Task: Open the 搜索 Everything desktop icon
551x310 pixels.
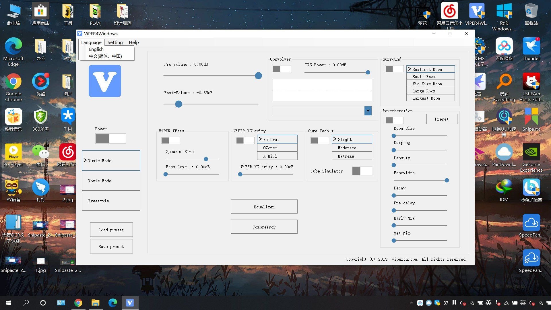Action: coord(504,88)
